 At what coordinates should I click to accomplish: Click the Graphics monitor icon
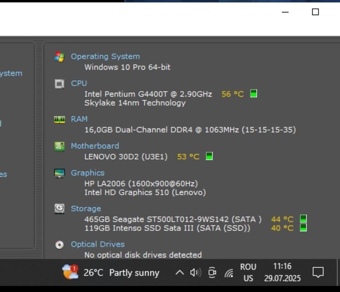60,173
